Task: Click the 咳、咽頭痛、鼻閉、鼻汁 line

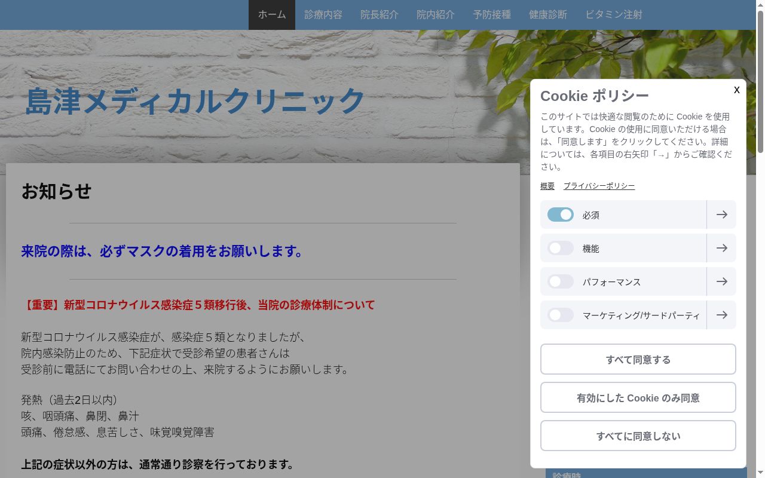Action: point(80,416)
